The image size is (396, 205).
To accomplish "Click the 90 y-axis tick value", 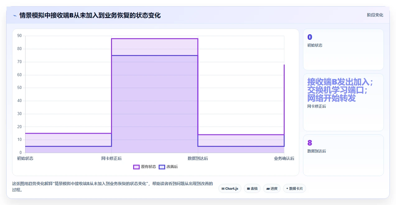I will pos(20,36).
